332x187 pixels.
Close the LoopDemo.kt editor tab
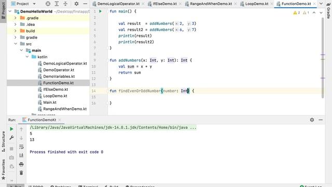click(x=272, y=4)
